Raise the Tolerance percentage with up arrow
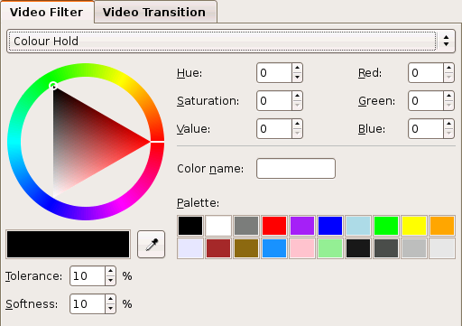The image size is (462, 326). point(110,271)
